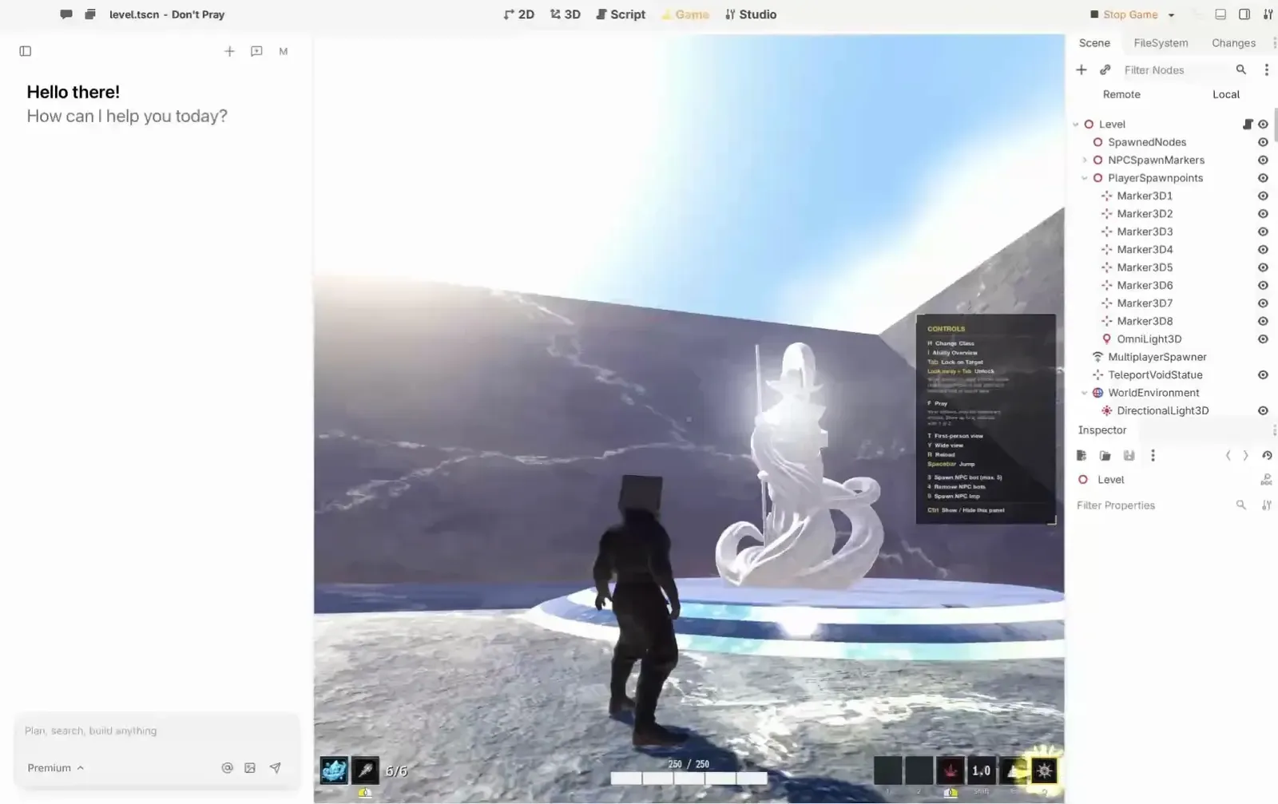Image resolution: width=1278 pixels, height=804 pixels.
Task: Toggle visibility of NPCSpawnMarkers
Action: [1263, 160]
